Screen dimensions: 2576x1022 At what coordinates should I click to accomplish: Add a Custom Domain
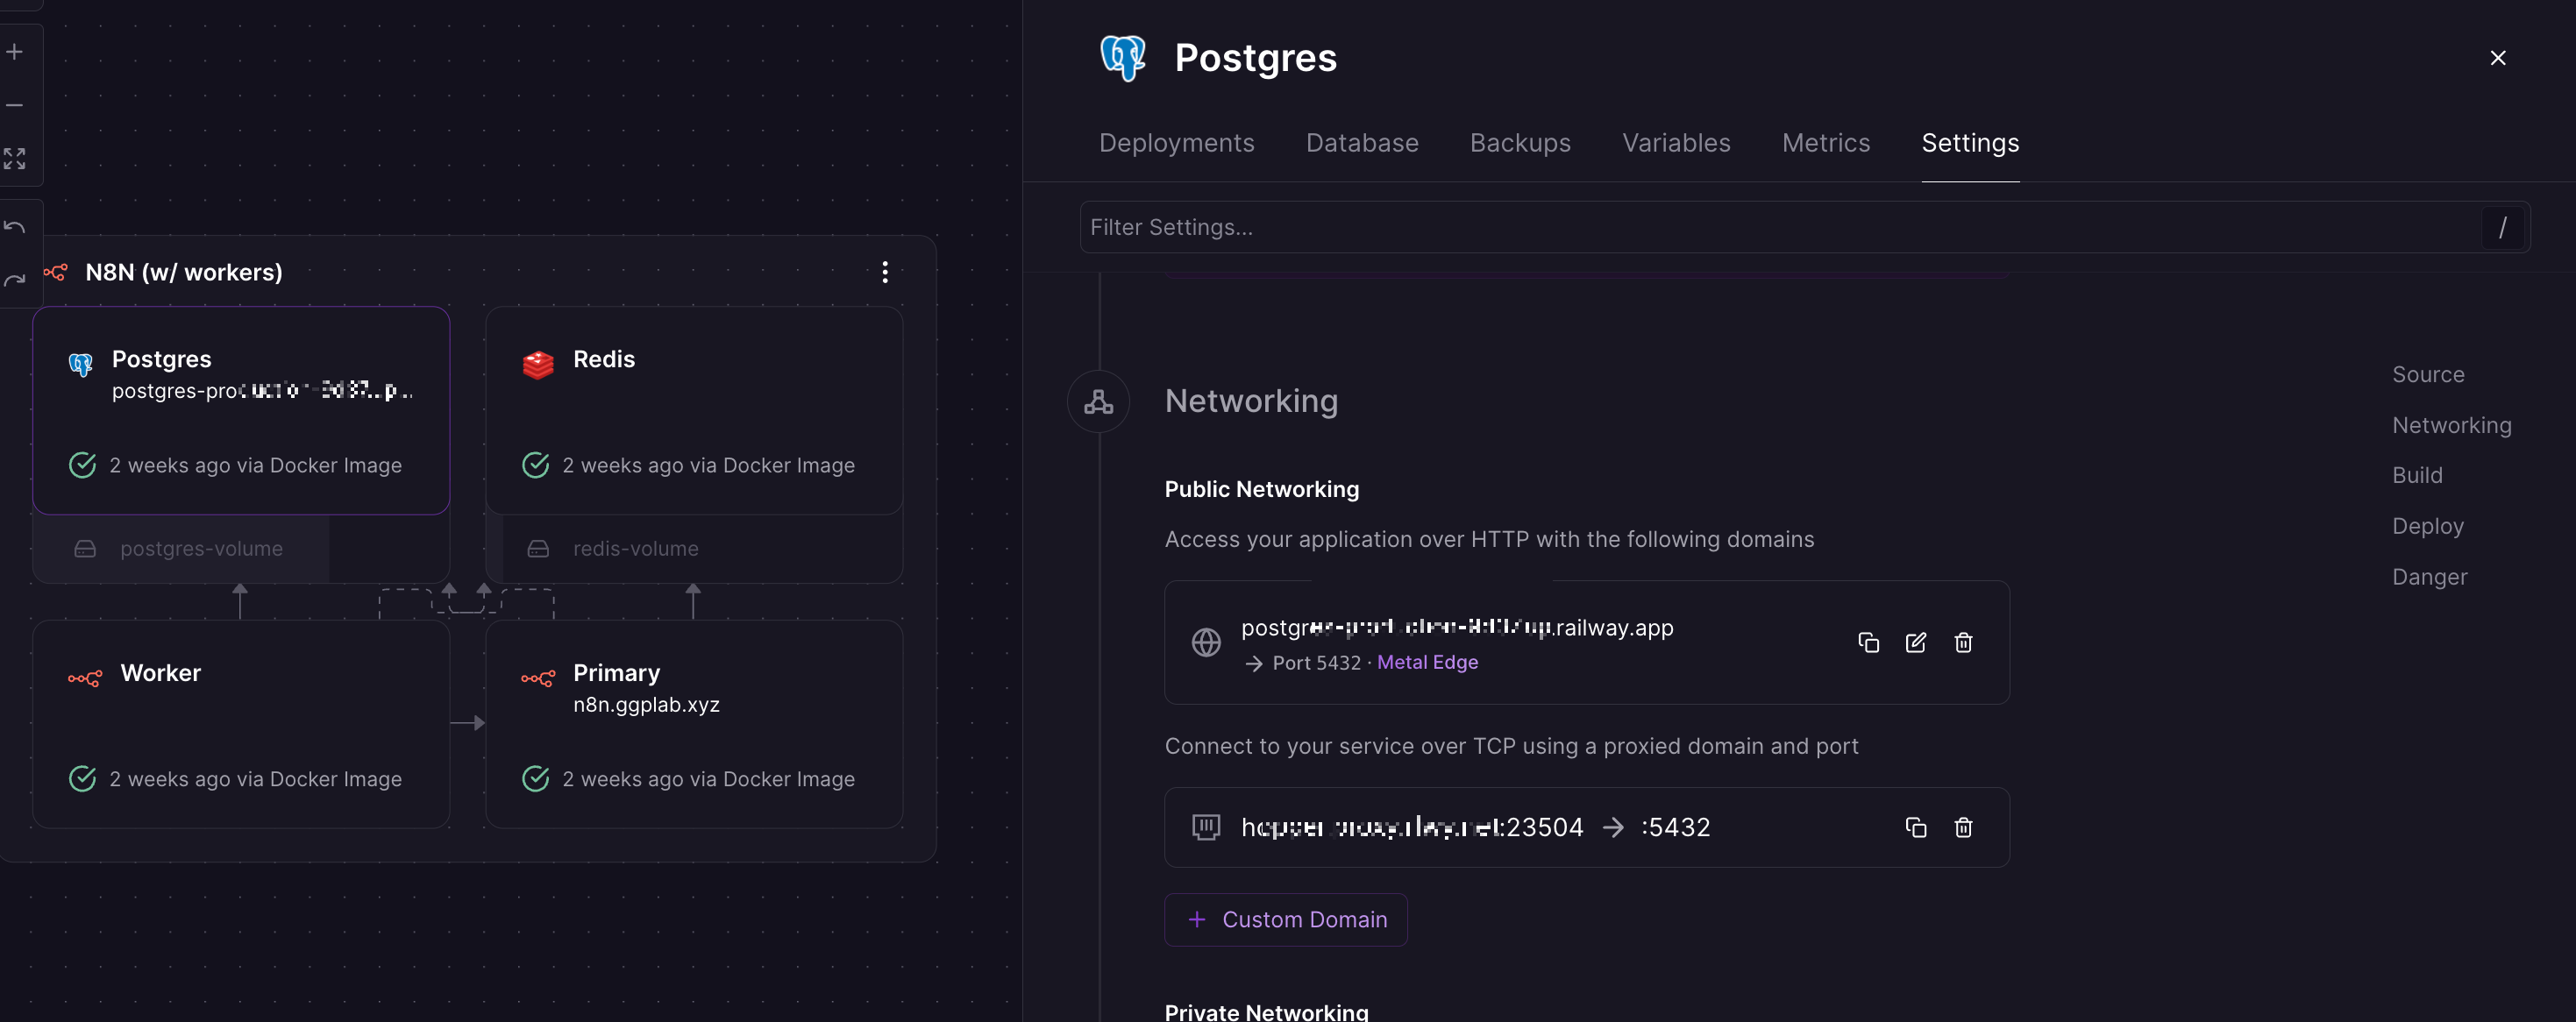(x=1286, y=919)
